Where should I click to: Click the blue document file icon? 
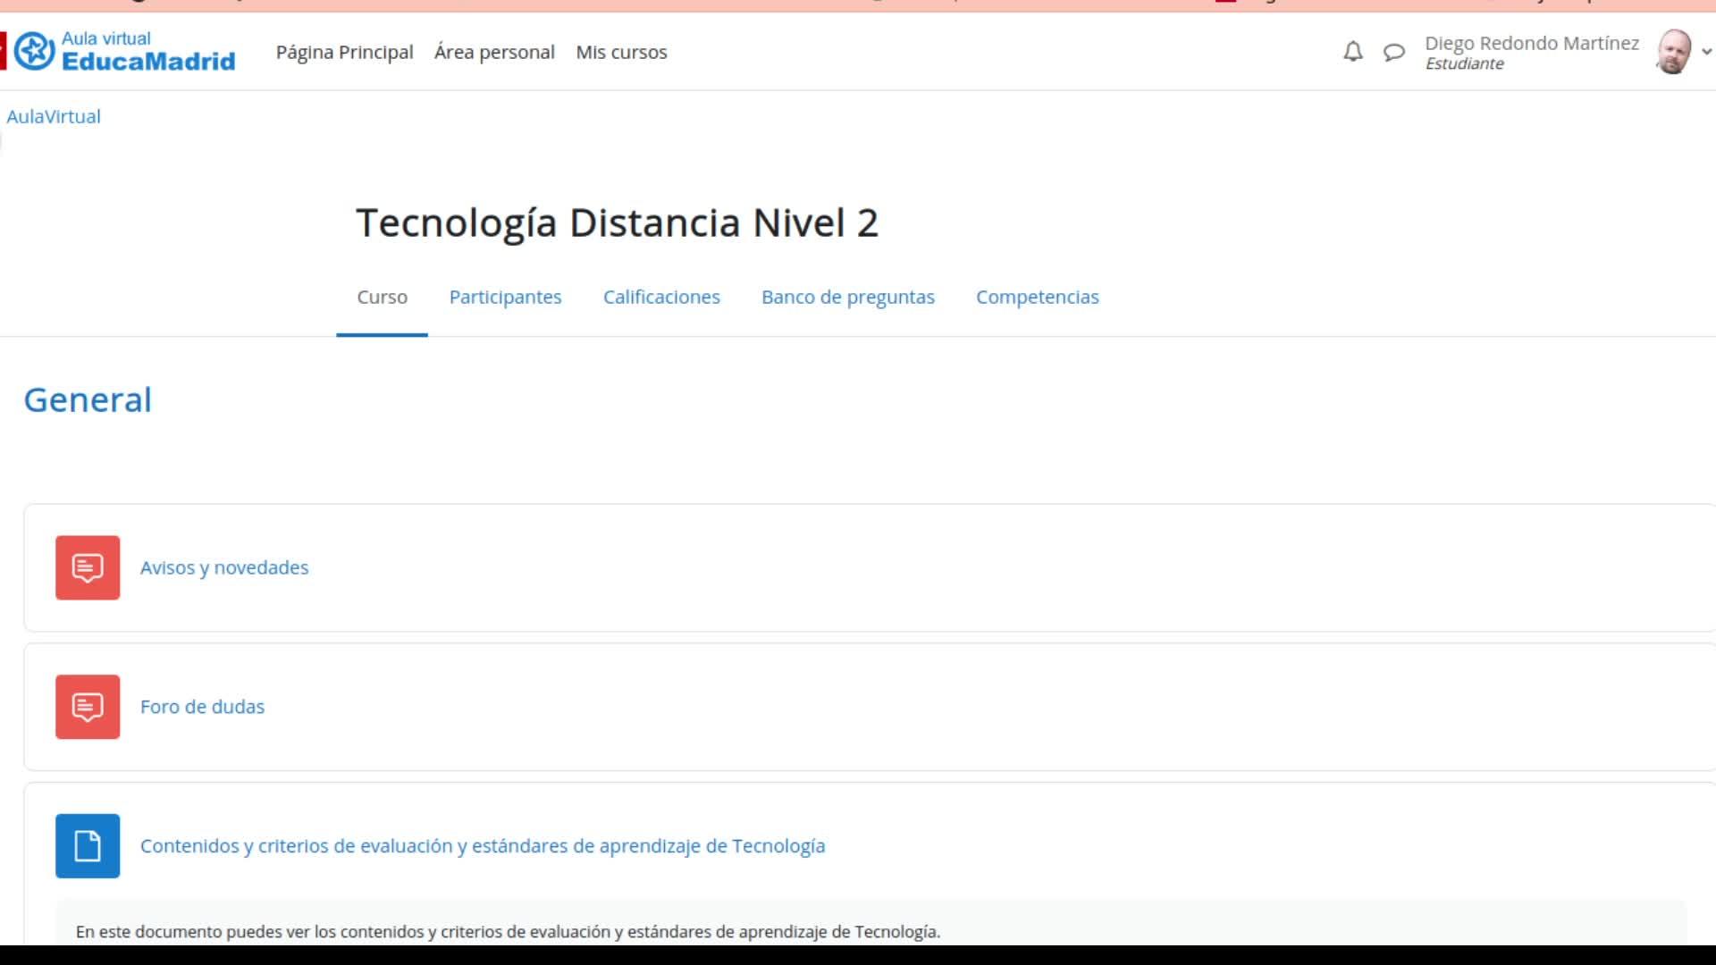tap(88, 845)
